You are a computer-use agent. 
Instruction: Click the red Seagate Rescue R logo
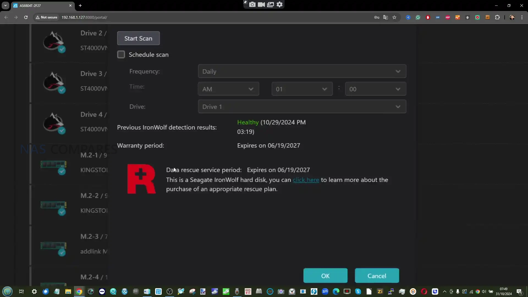[x=141, y=179]
